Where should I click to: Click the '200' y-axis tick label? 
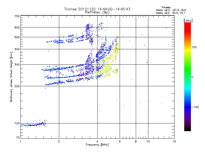[17, 86]
